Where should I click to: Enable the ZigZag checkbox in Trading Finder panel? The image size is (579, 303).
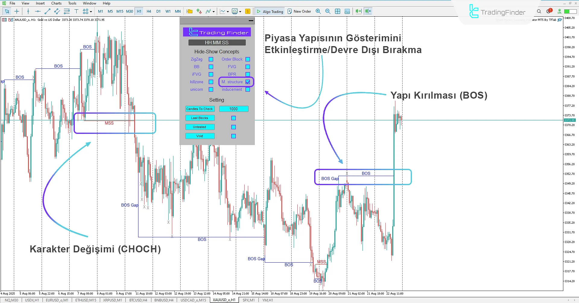tap(211, 59)
